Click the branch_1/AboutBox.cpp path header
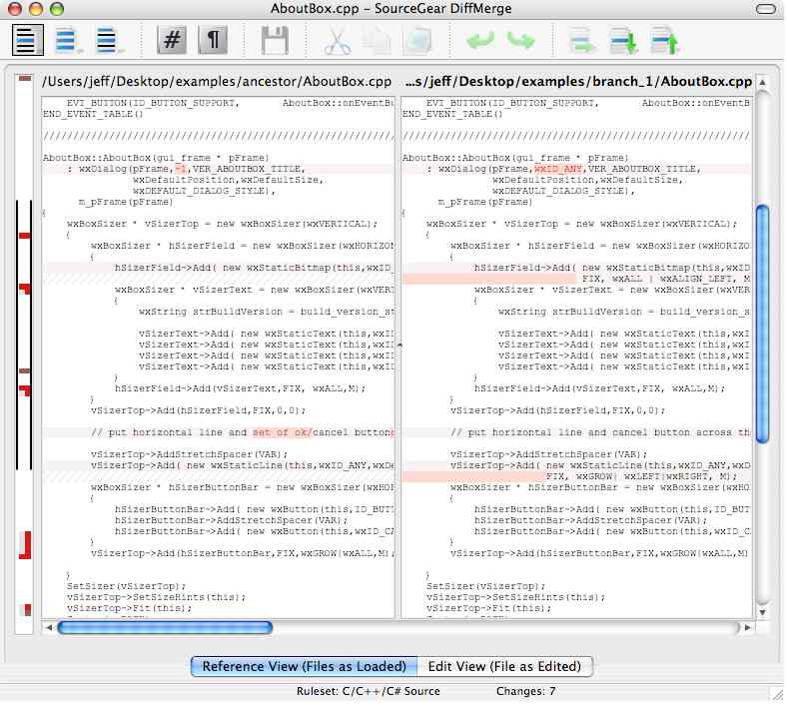This screenshot has width=787, height=705. click(x=578, y=81)
